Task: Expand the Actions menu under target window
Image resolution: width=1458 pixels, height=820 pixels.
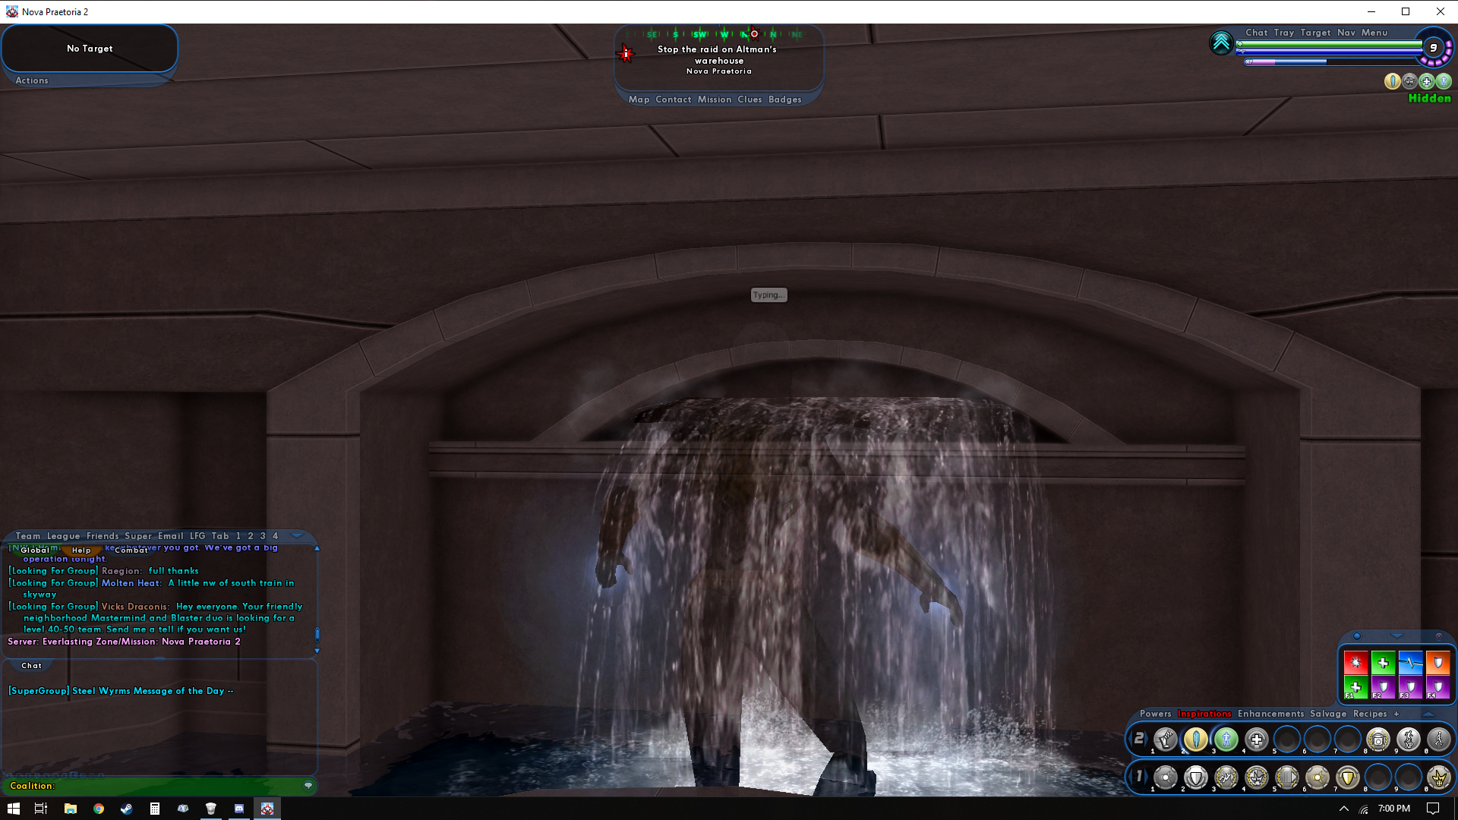Action: pyautogui.click(x=32, y=80)
